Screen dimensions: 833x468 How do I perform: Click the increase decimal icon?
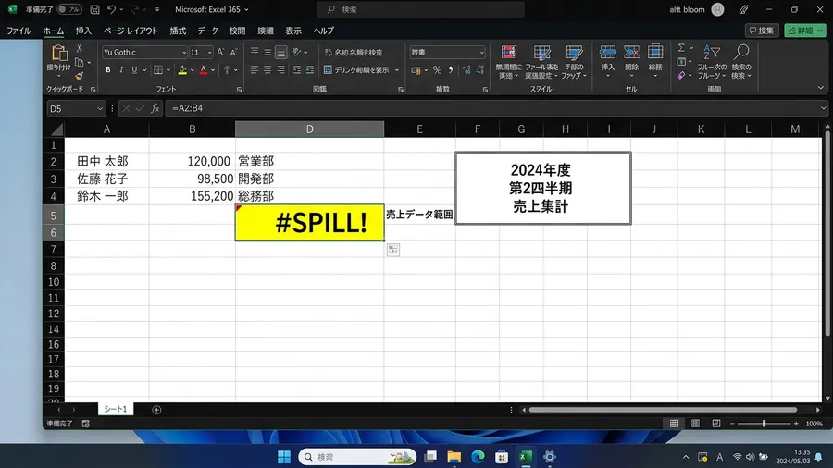click(466, 70)
